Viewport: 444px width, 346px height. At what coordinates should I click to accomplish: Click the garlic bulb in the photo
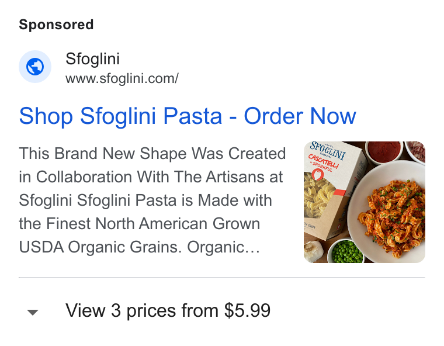(x=313, y=251)
